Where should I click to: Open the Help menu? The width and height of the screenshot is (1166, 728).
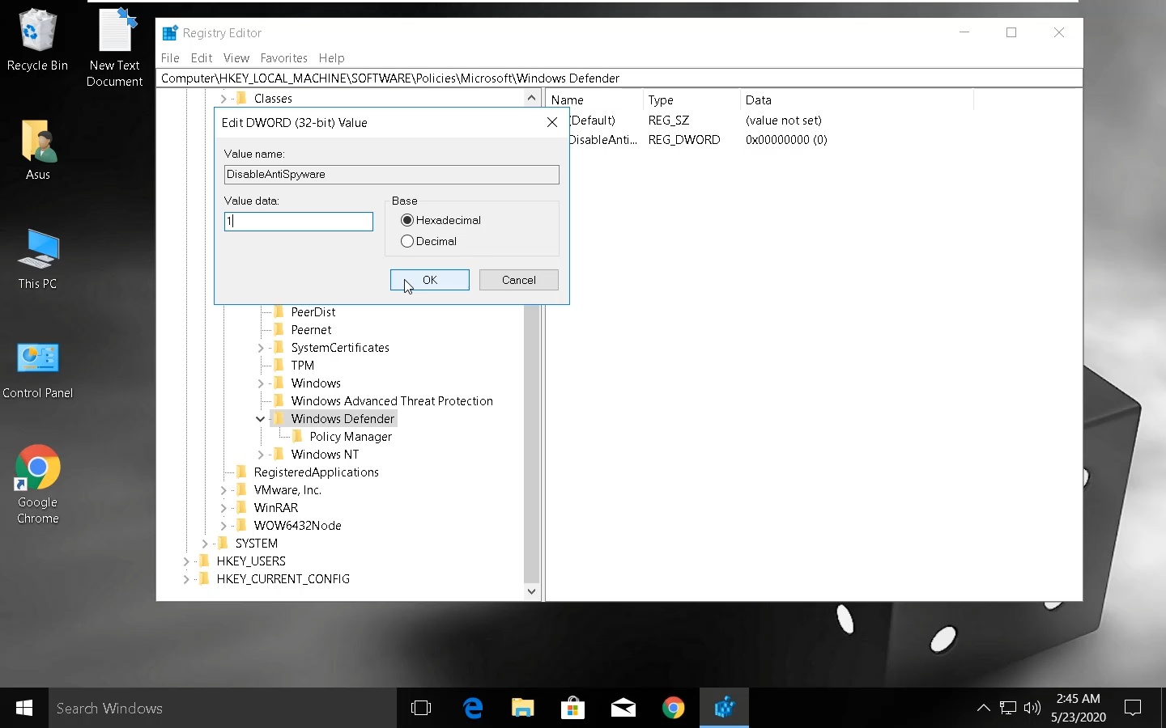(331, 58)
